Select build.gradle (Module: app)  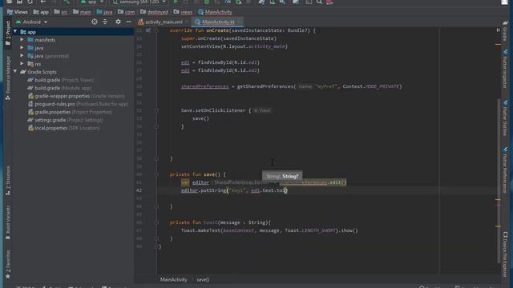click(59, 88)
